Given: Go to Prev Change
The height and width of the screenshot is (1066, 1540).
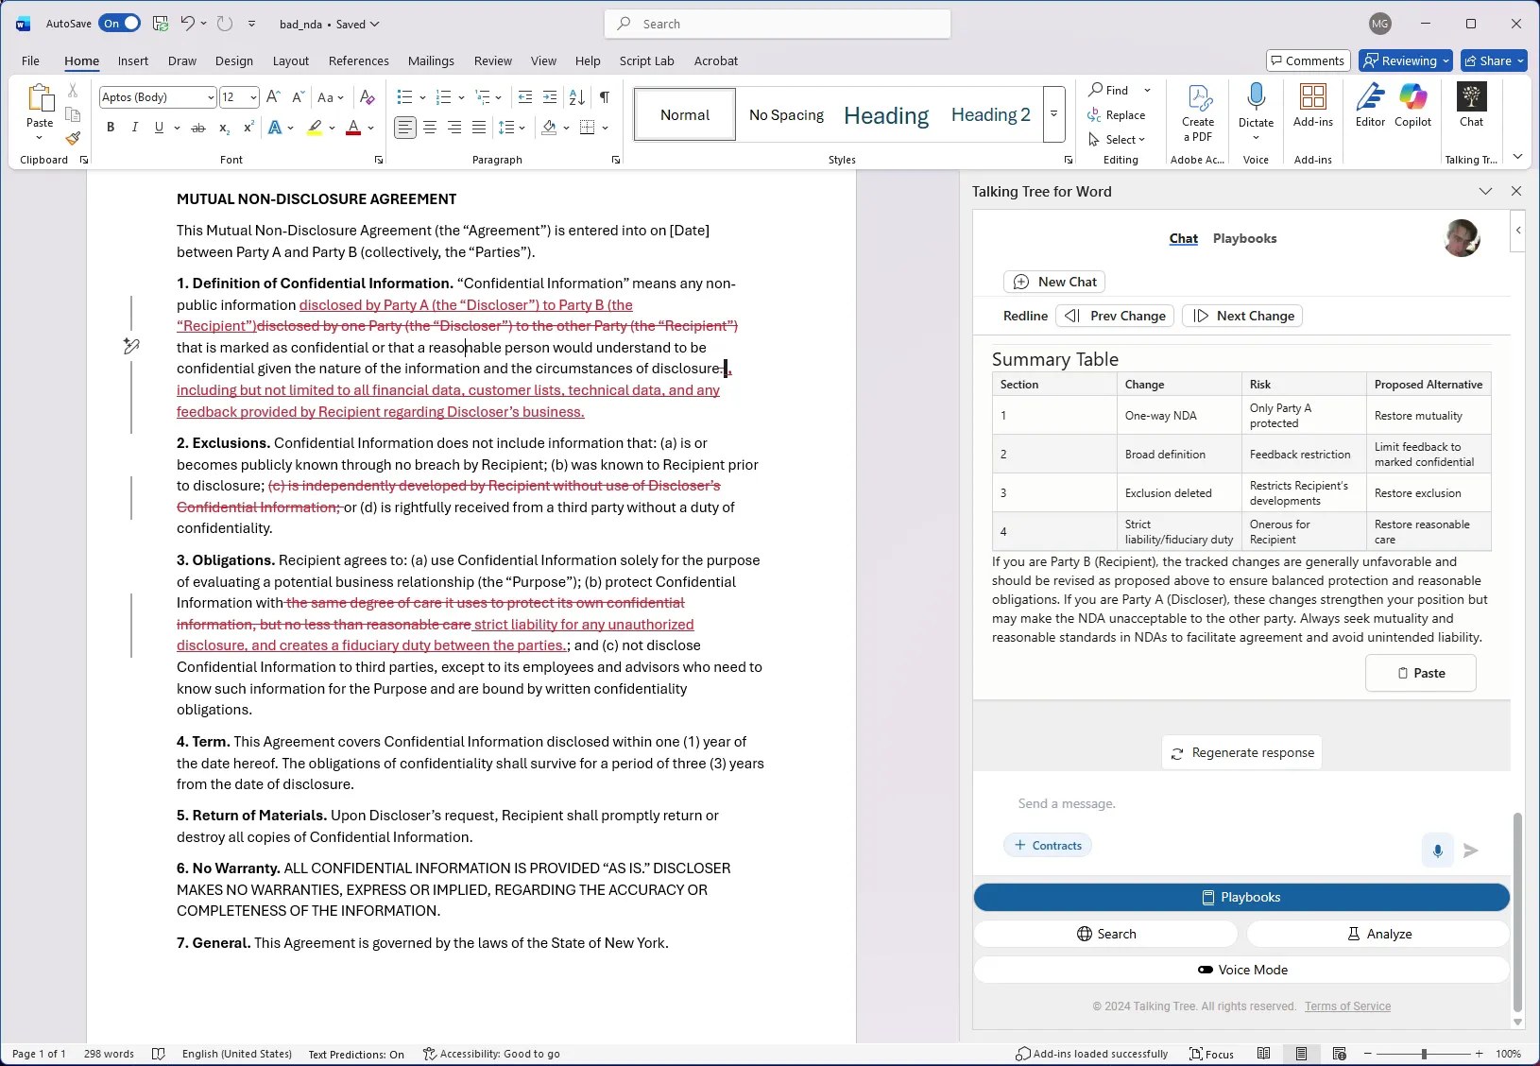Looking at the screenshot, I should tap(1115, 316).
